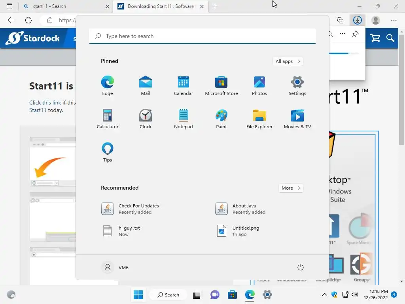Launch the Mail app
Viewport: 405px width, 304px height.
pos(146,85)
